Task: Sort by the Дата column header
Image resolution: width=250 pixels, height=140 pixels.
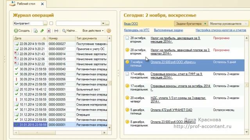Action: pyautogui.click(x=30, y=38)
